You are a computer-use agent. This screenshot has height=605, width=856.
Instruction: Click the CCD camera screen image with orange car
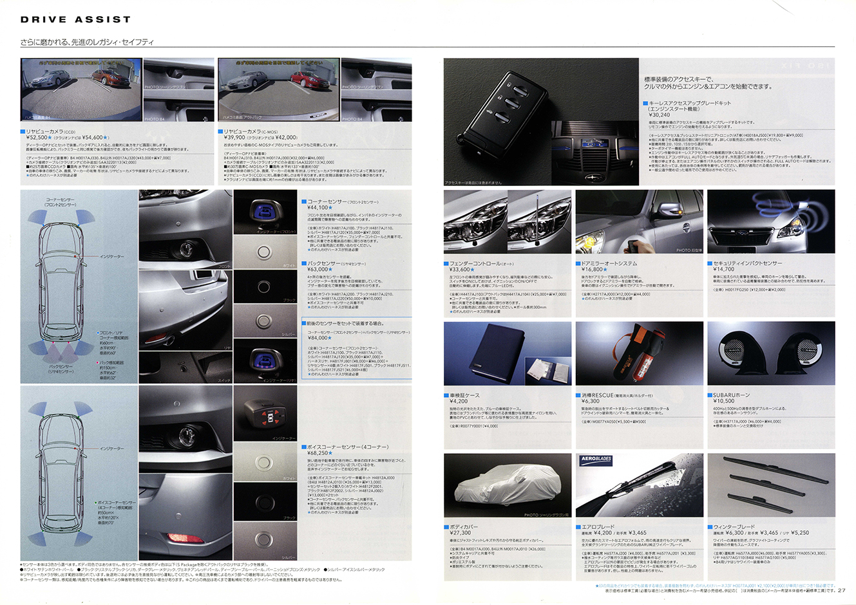81,89
